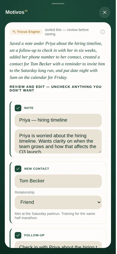
Task: Toggle the Follow-up checkbox off
Action: tap(18, 235)
